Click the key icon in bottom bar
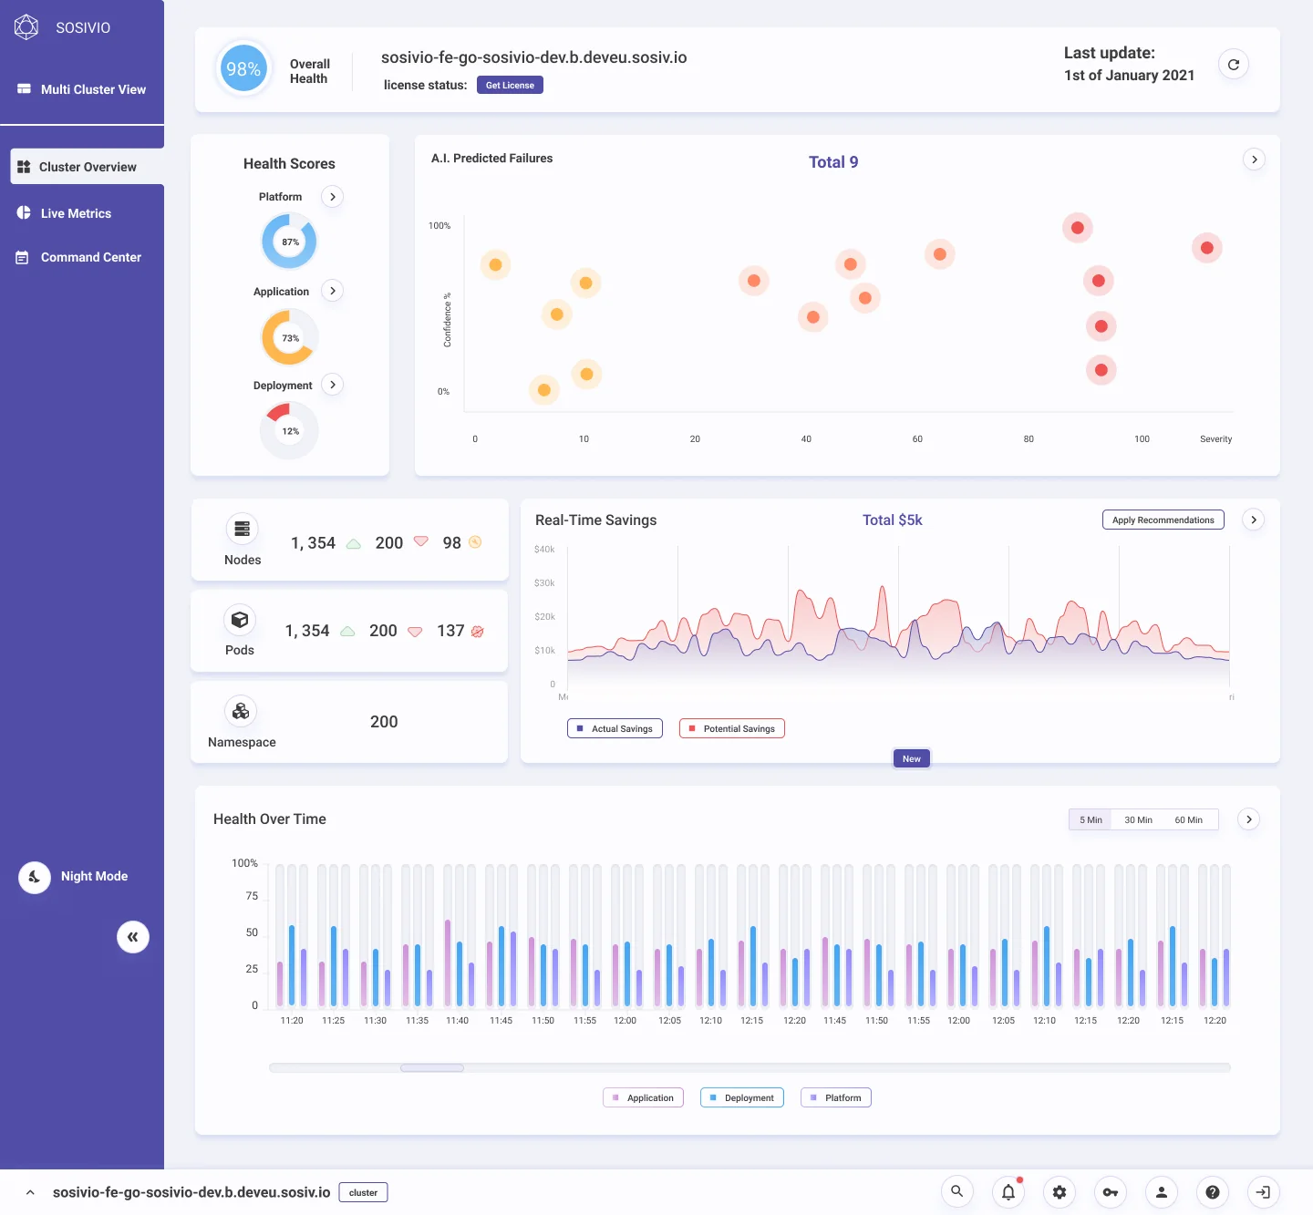 point(1111,1191)
